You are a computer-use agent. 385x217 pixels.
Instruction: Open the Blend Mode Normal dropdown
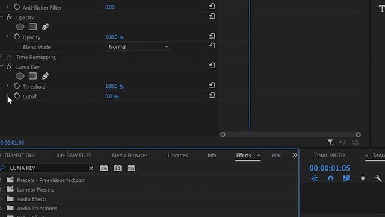[x=138, y=47]
